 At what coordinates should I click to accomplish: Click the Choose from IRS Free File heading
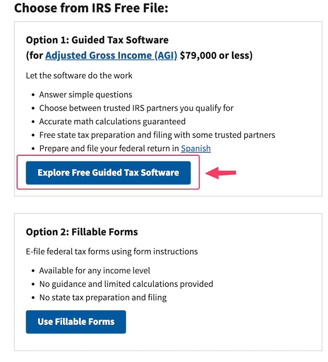[x=91, y=7]
